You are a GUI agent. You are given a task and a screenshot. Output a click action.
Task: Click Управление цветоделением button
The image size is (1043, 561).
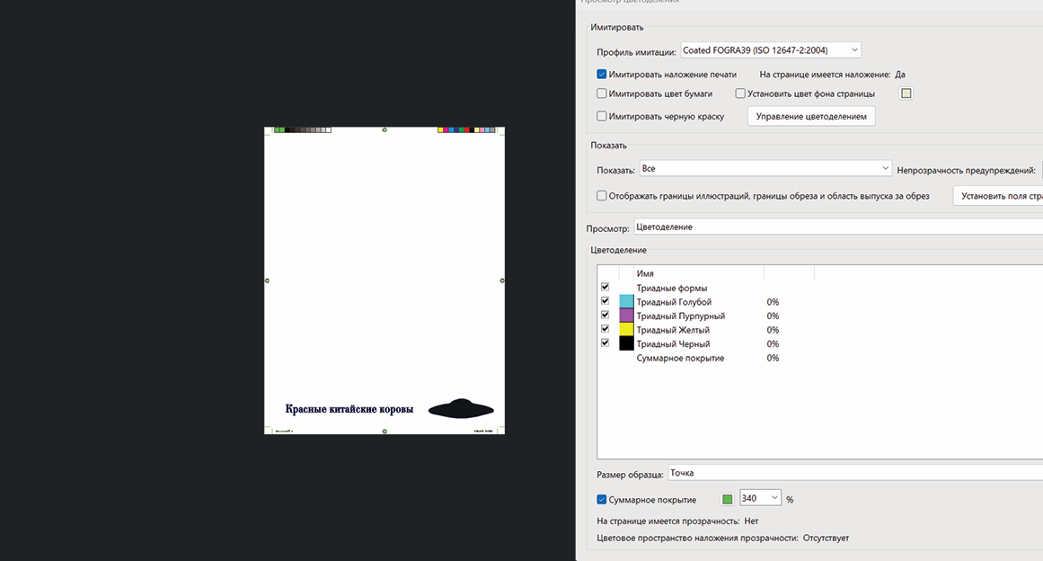pyautogui.click(x=811, y=117)
